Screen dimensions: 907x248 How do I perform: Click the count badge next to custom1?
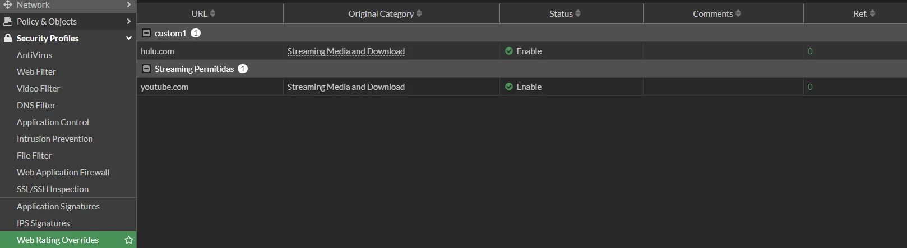(x=196, y=33)
